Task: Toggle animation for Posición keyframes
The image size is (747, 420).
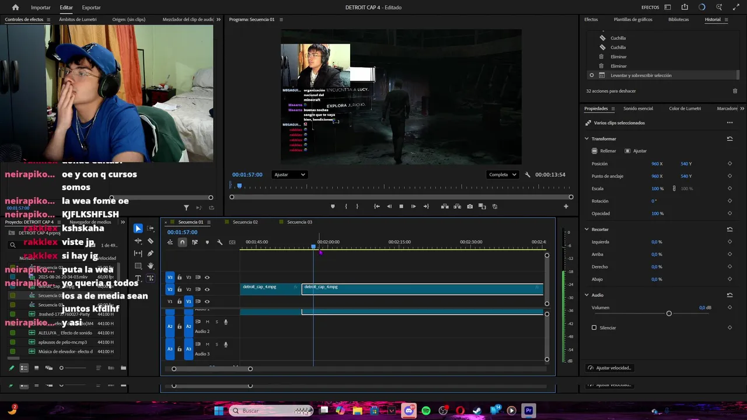Action: 729,164
